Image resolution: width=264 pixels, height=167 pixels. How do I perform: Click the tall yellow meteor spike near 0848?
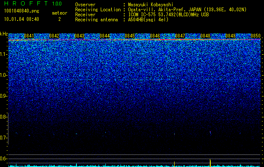210,163
